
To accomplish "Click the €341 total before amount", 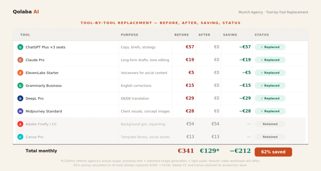I will click(186, 151).
